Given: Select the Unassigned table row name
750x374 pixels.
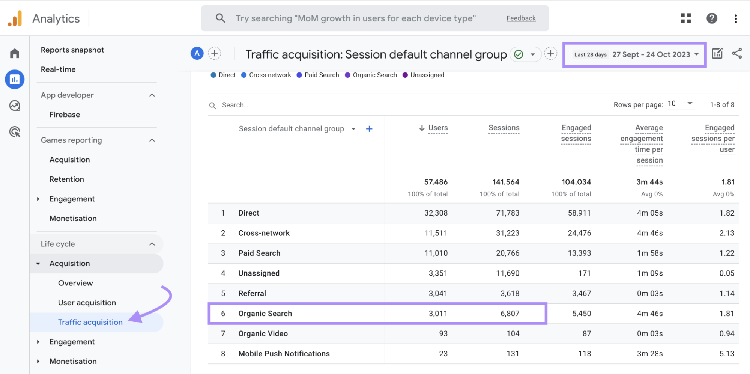Looking at the screenshot, I should 259,273.
